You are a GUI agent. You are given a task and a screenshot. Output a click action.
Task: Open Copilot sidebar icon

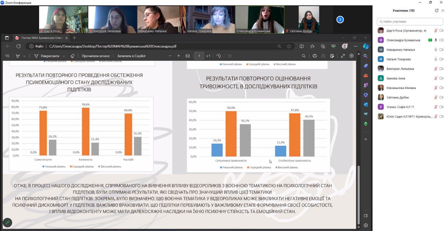[366, 46]
